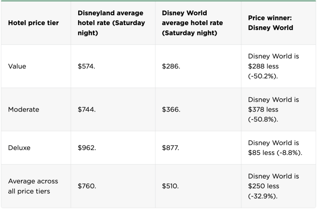Select the $574 Disneyland Value rate cell
Image resolution: width=317 pixels, height=209 pixels.
pyautogui.click(x=86, y=66)
